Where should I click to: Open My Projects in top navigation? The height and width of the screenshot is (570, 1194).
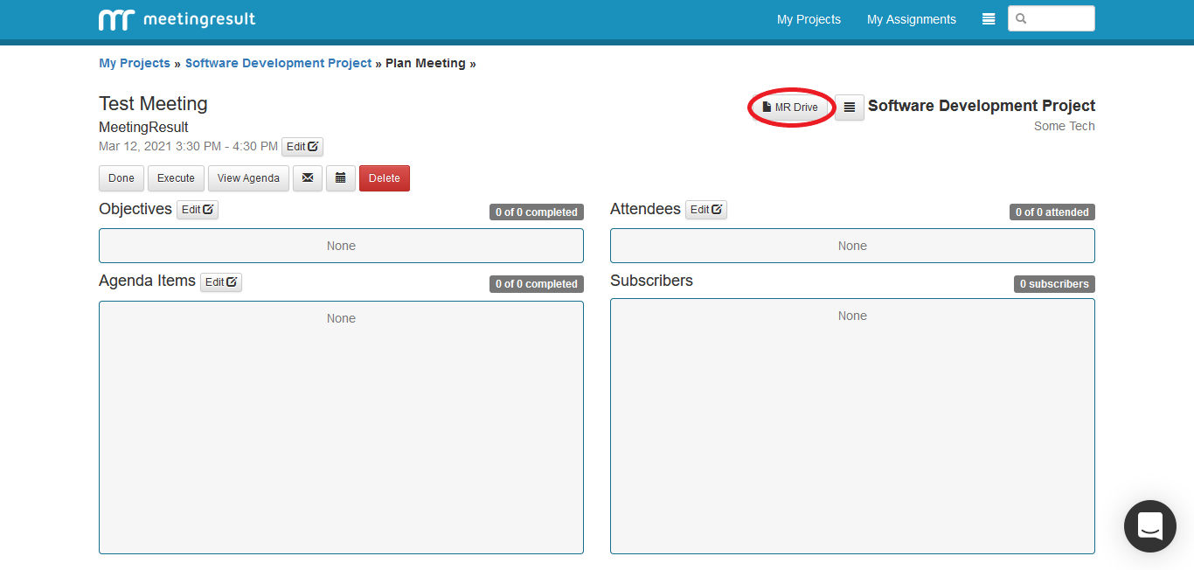pyautogui.click(x=809, y=19)
